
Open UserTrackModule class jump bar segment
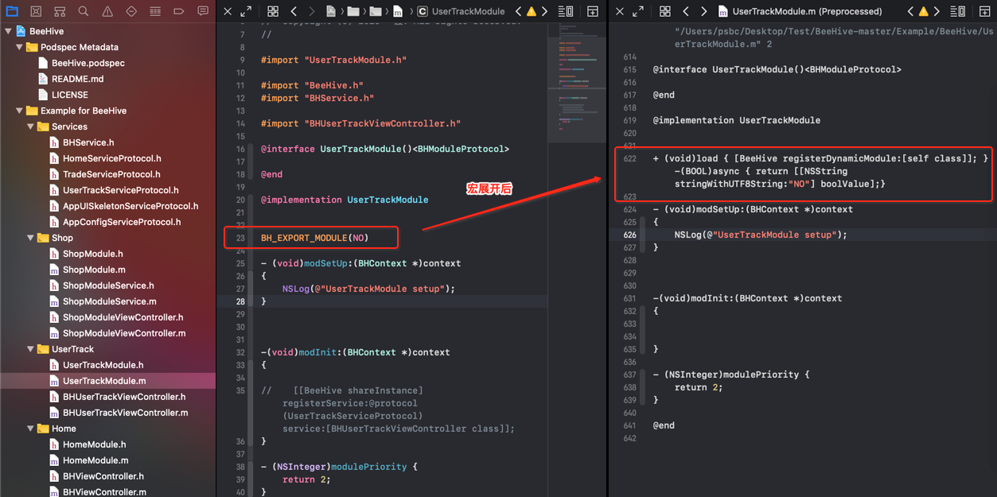click(462, 11)
